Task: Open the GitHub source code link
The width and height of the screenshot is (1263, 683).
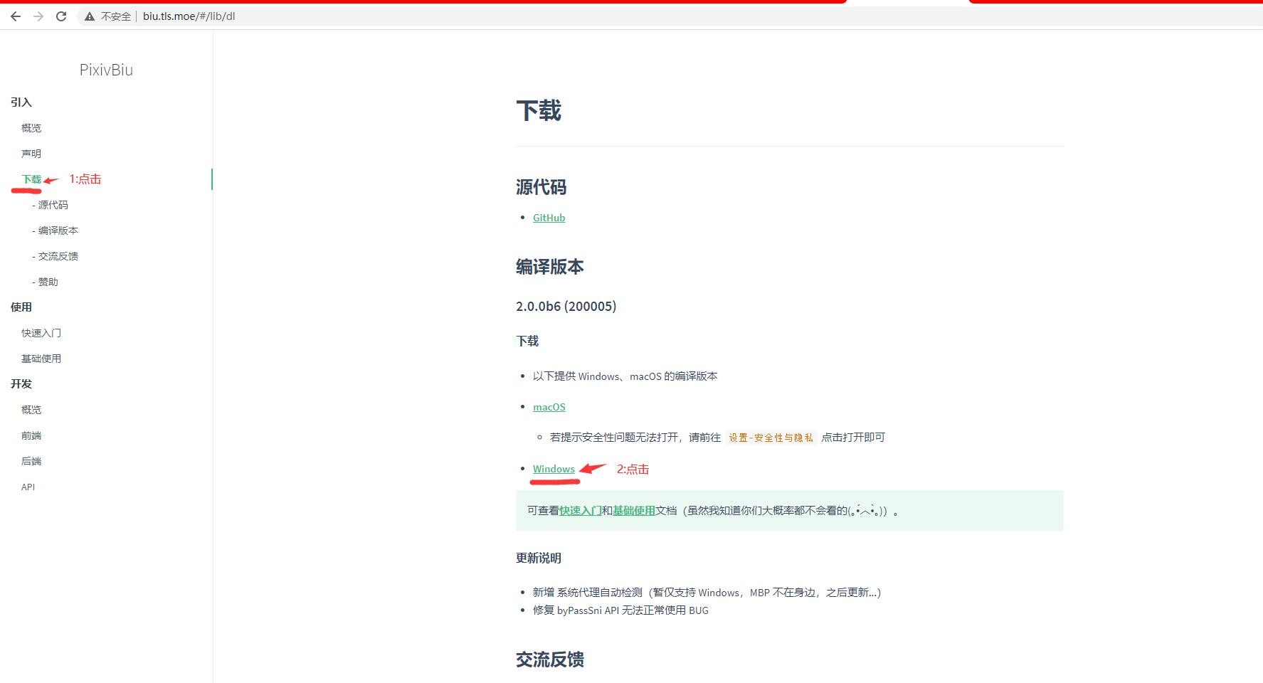Action: [549, 218]
